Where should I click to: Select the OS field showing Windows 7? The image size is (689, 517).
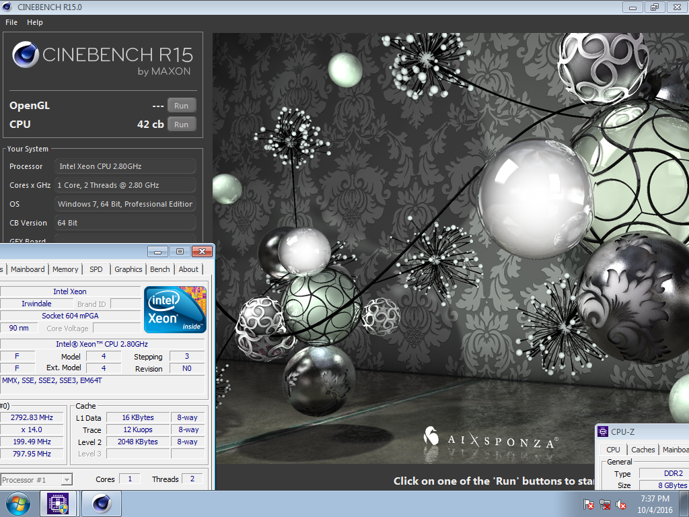[x=125, y=204]
